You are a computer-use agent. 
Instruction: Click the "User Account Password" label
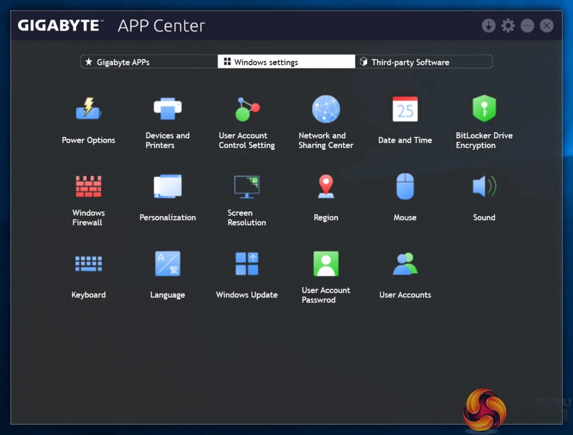(326, 295)
